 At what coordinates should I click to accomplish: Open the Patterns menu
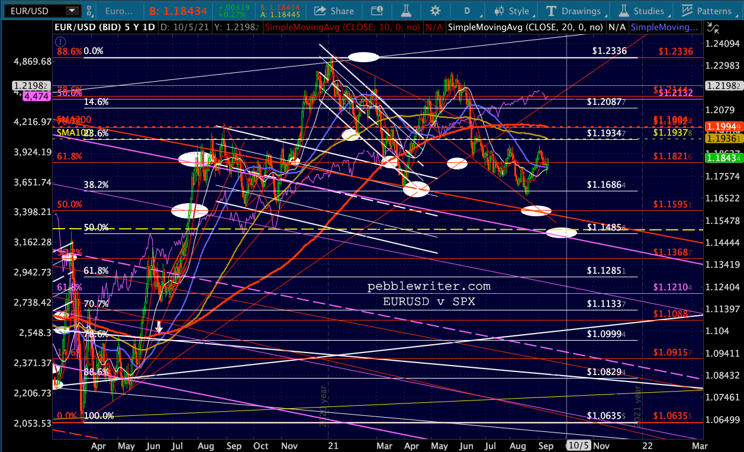(x=708, y=11)
